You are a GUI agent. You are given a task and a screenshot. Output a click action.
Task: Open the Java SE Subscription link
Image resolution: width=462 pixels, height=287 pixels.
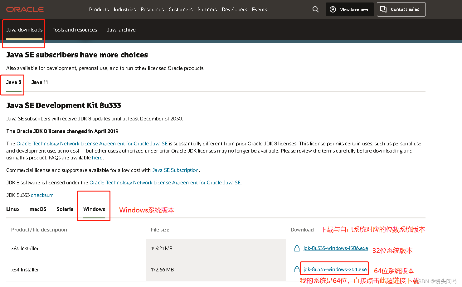pyautogui.click(x=175, y=170)
